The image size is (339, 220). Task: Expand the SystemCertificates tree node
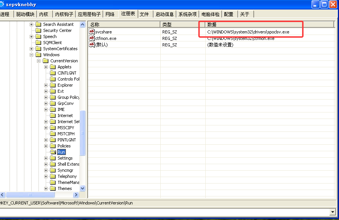coord(32,49)
